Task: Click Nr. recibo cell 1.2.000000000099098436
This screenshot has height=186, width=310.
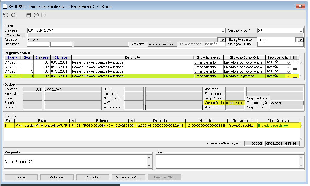Action: (206, 126)
